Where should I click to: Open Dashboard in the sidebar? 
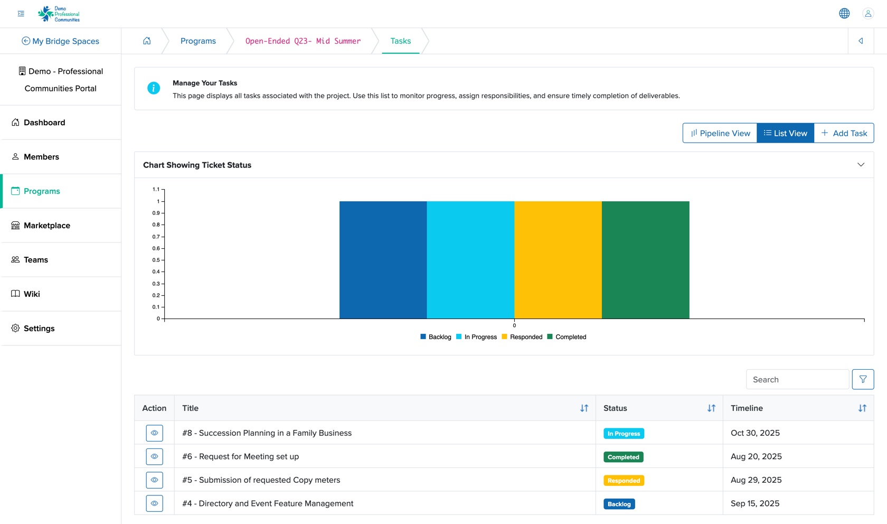61,123
